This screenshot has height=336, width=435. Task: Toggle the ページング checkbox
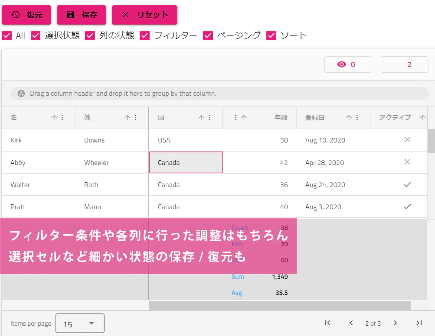point(208,36)
